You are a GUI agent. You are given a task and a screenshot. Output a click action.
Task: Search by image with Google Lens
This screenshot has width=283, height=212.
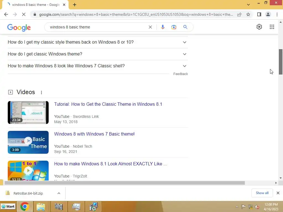coord(174,27)
